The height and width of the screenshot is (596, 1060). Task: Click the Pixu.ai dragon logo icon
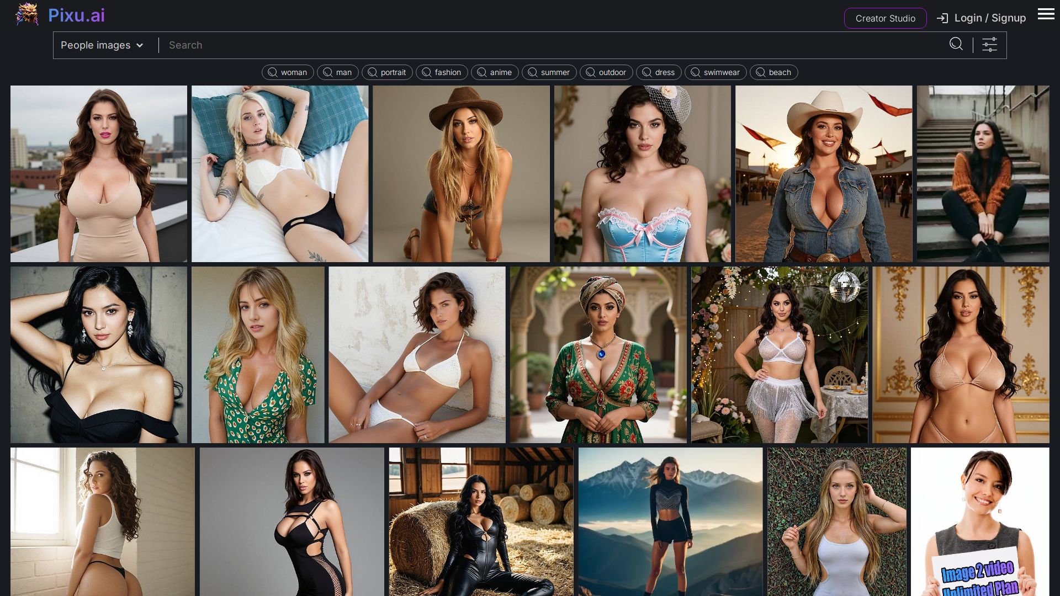26,15
